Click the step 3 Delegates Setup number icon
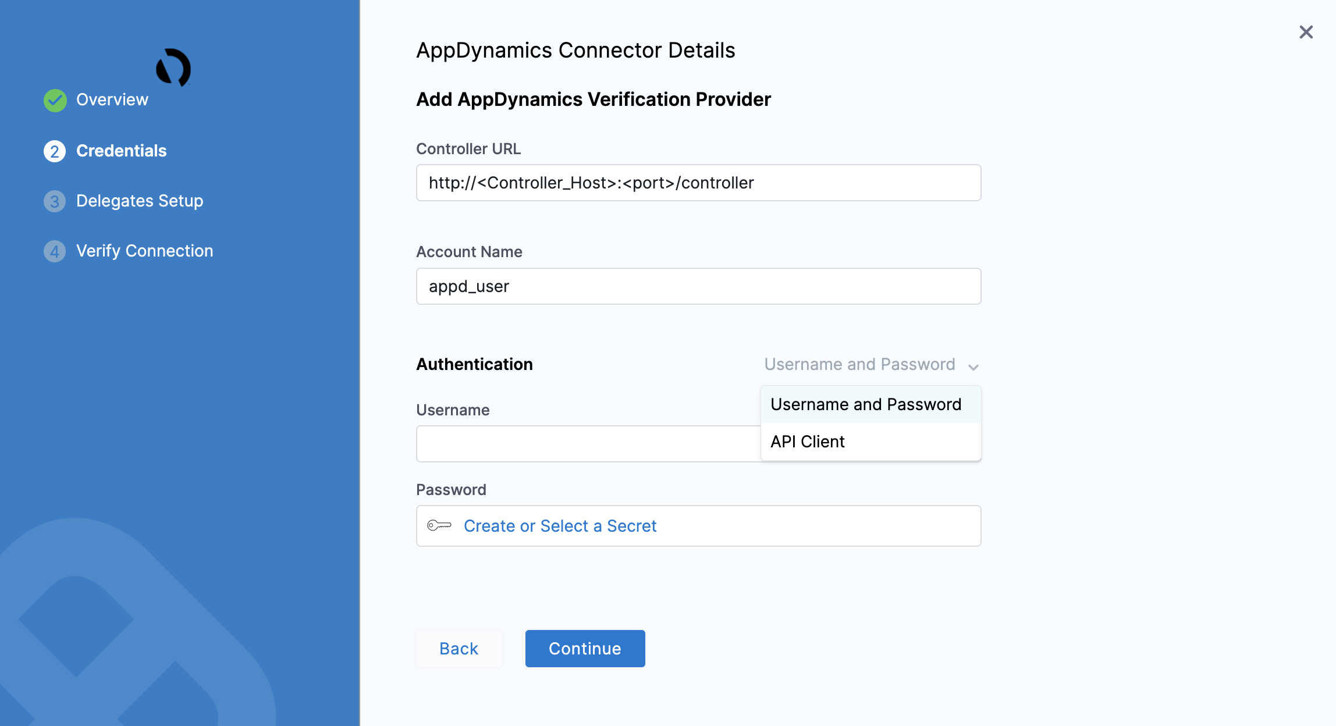 pyautogui.click(x=55, y=201)
